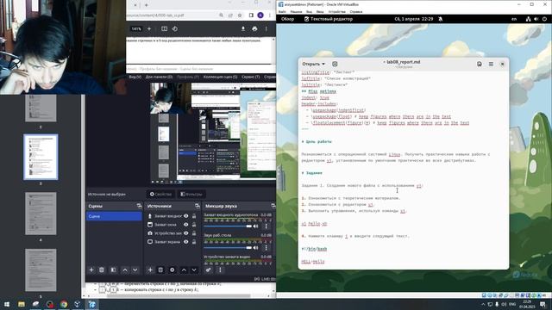
Task: Mute the audio input capture channel
Action: point(256,226)
